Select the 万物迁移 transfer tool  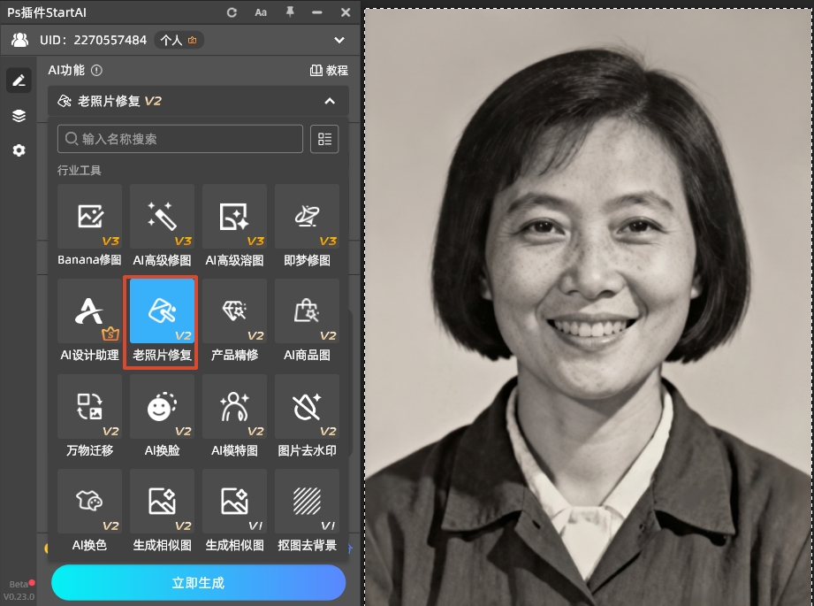coord(88,407)
